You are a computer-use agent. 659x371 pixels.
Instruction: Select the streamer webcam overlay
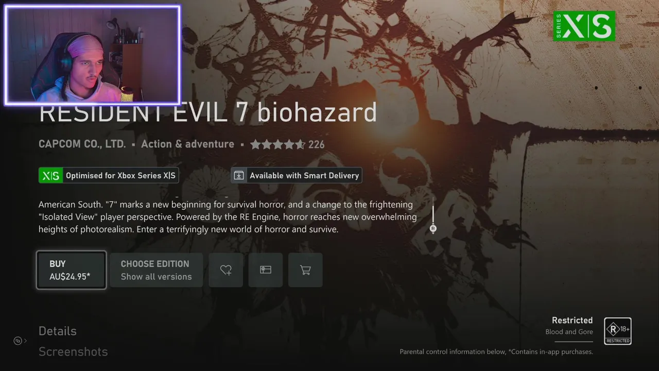point(93,55)
